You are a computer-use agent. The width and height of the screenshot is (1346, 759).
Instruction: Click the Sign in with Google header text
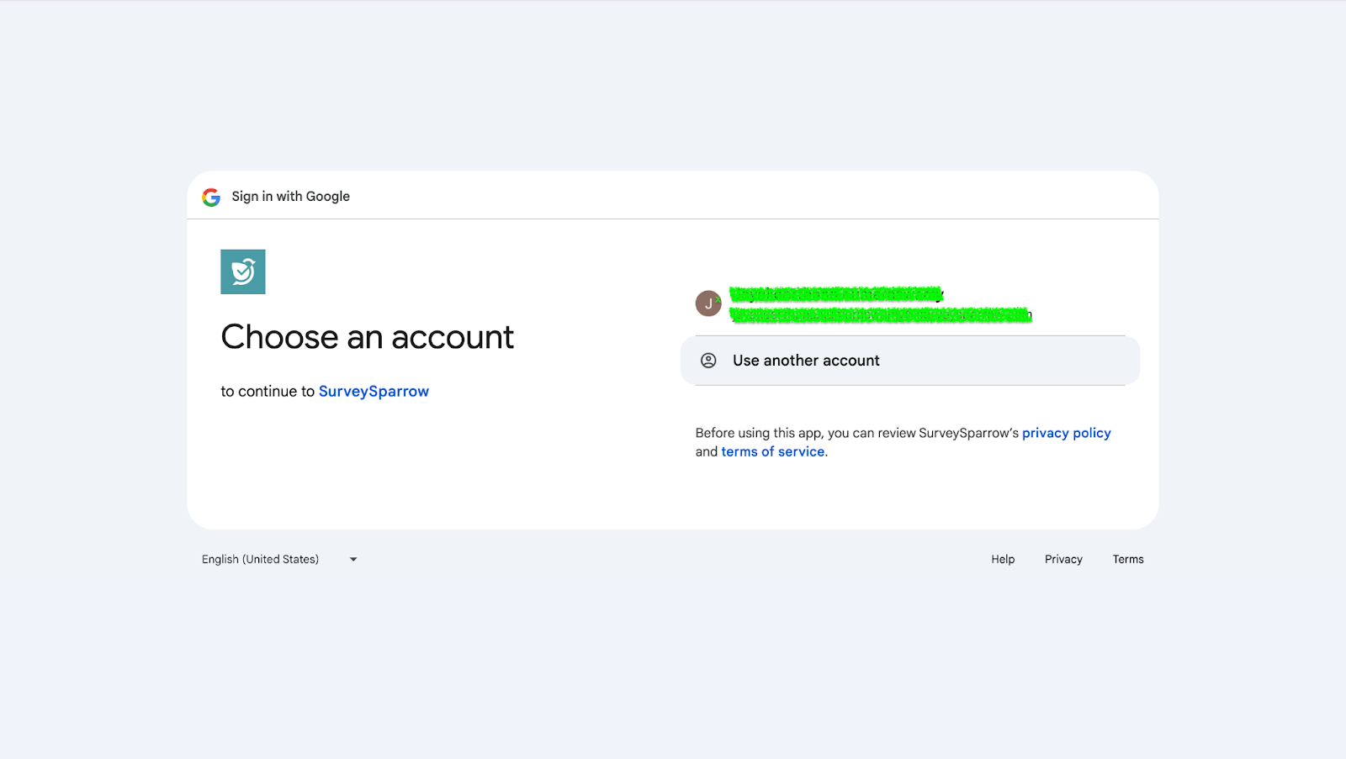coord(290,197)
